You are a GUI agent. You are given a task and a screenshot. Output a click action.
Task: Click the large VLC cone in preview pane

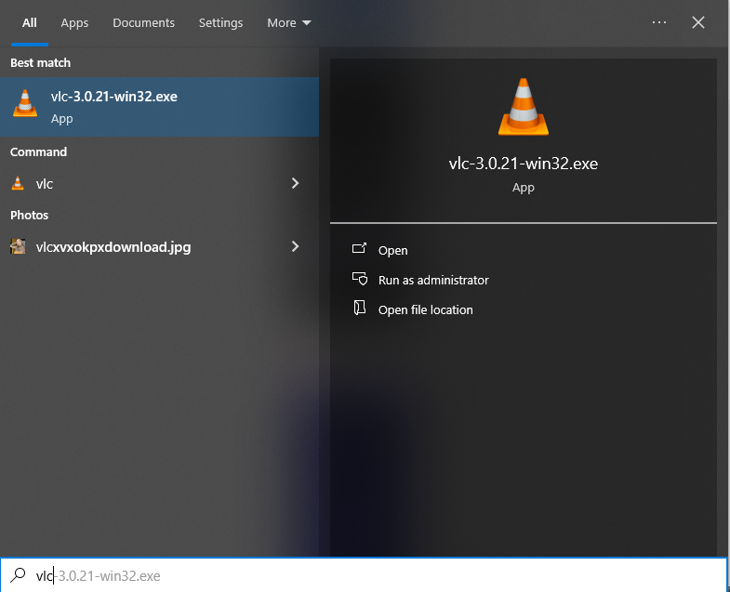(x=524, y=107)
